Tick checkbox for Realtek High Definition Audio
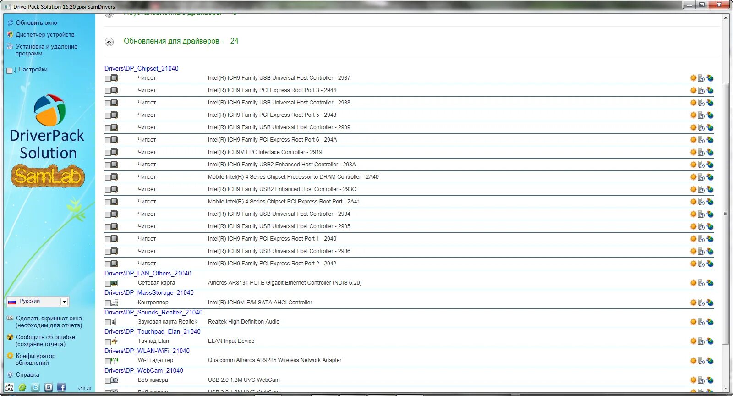Image resolution: width=733 pixels, height=396 pixels. [108, 323]
